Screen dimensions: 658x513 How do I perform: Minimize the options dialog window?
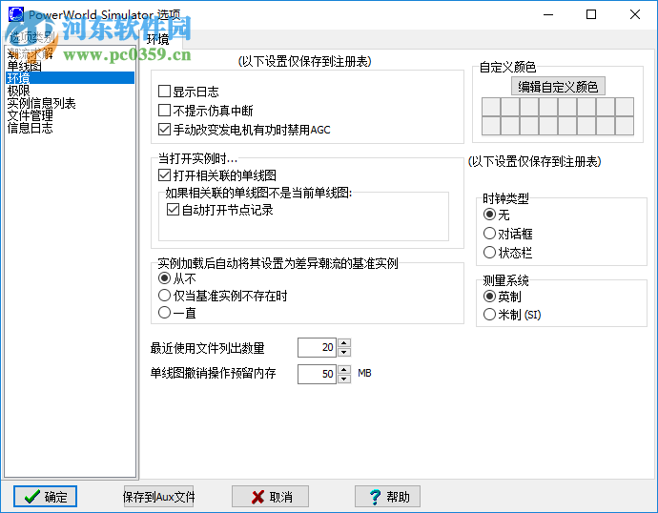548,14
